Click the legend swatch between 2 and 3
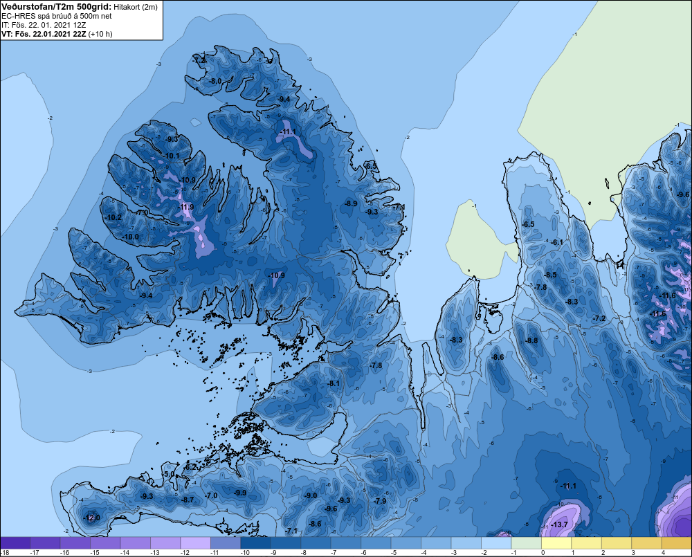This screenshot has width=692, height=557. click(616, 543)
